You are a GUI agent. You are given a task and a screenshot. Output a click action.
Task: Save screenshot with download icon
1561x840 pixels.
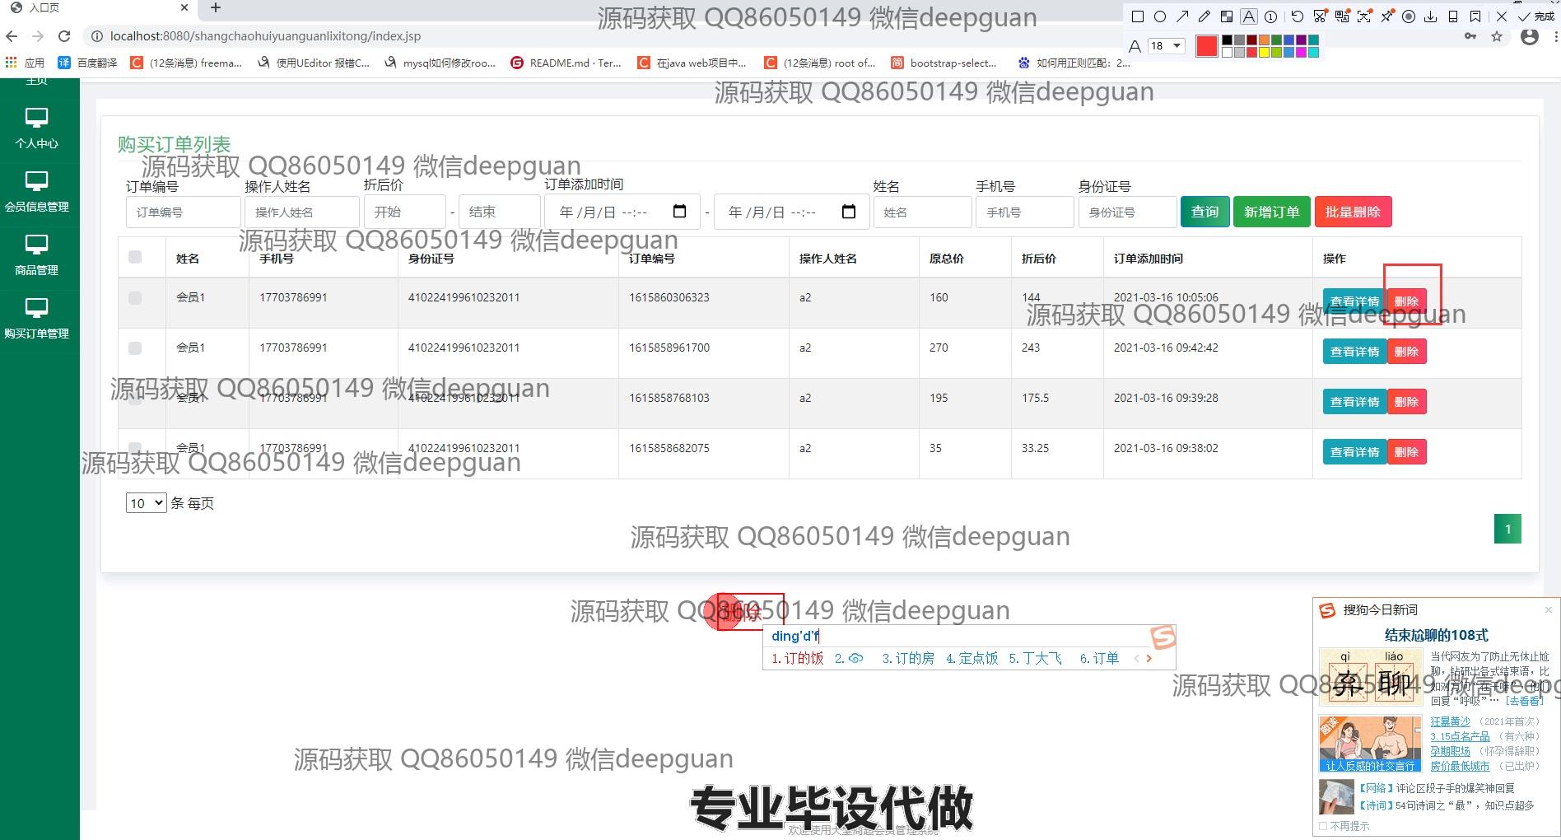(1431, 16)
